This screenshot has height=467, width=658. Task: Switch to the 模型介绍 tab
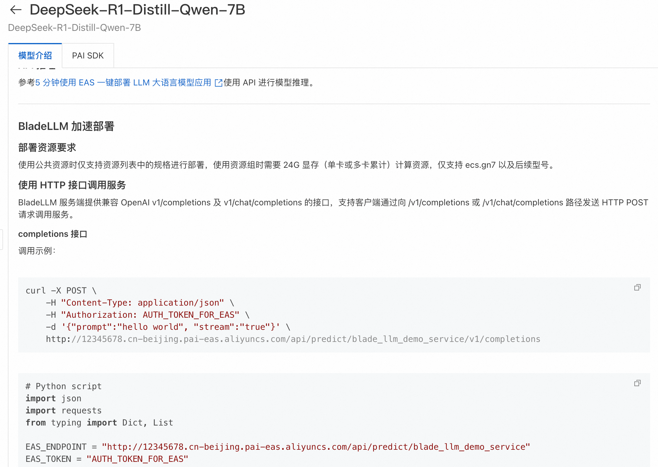tap(35, 56)
